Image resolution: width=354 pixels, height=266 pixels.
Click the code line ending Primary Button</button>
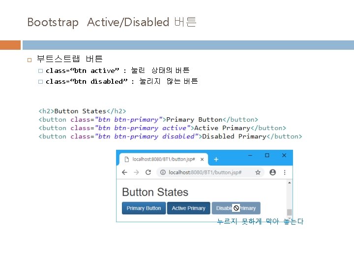coord(148,119)
